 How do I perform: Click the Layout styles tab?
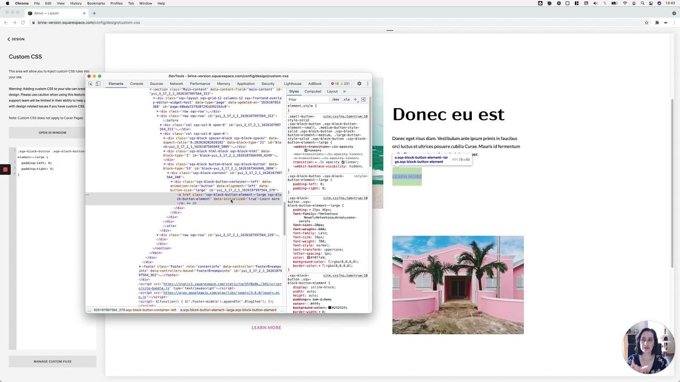click(332, 91)
